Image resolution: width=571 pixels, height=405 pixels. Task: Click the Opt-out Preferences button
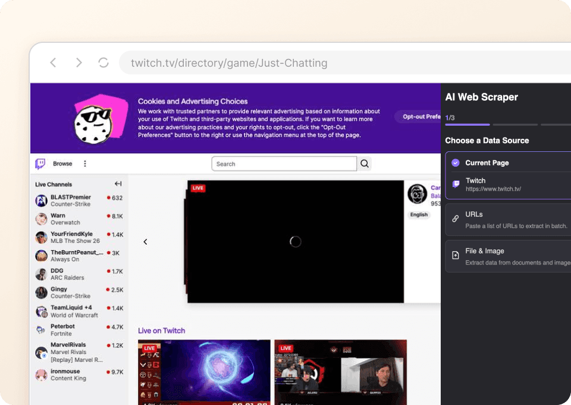pos(419,117)
